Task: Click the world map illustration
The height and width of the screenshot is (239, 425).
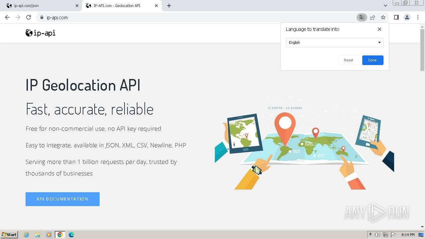Action: point(304,143)
